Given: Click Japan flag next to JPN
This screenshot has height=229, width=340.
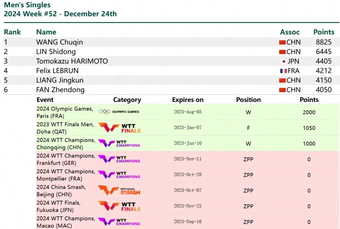Looking at the screenshot, I should coord(283,61).
